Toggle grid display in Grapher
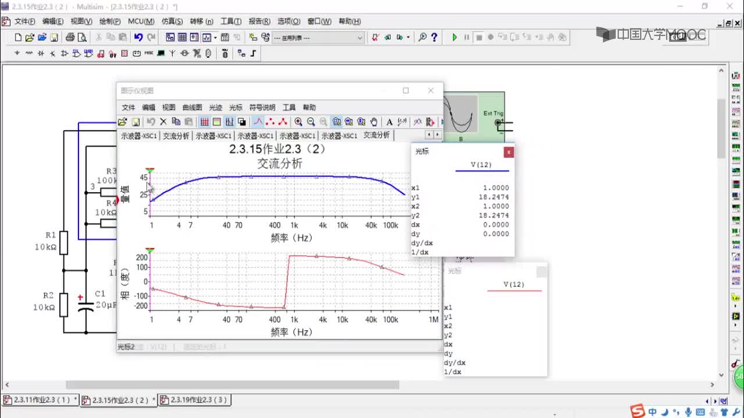 tap(205, 122)
